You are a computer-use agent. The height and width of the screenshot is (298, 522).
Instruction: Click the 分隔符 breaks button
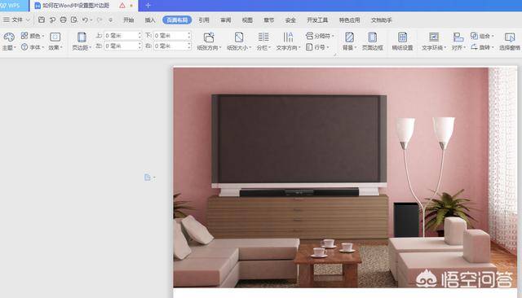(320, 36)
